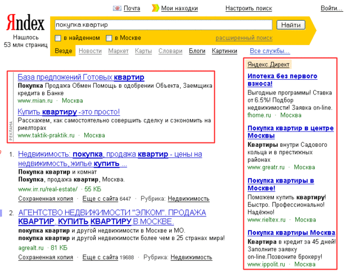347x271 pixels.
Task: Visit the www.greatr.ru address
Action: tap(266, 167)
